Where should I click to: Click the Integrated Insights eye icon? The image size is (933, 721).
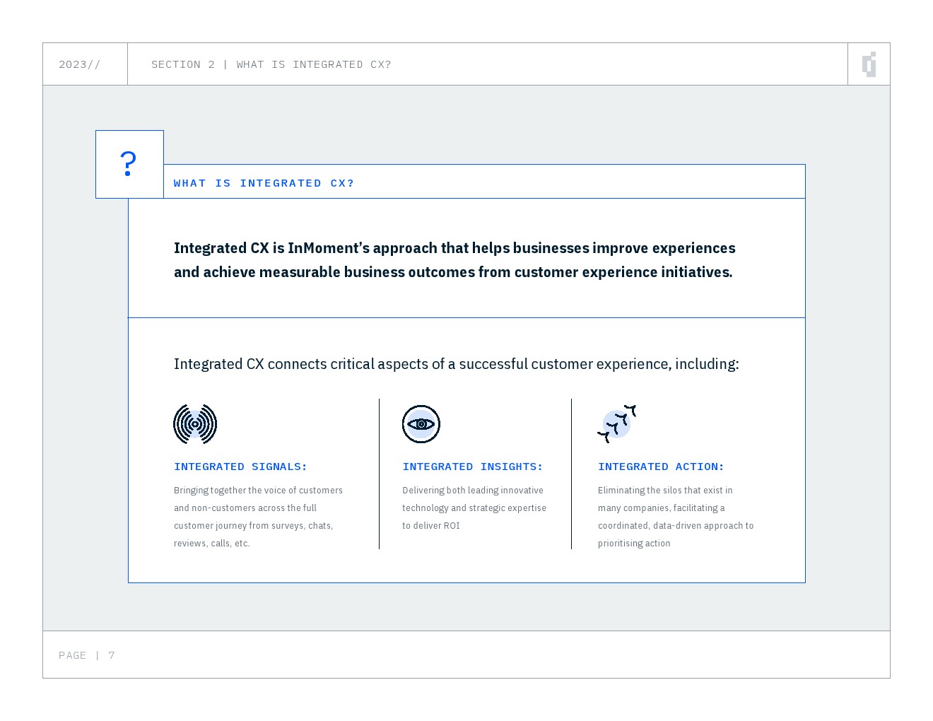421,424
